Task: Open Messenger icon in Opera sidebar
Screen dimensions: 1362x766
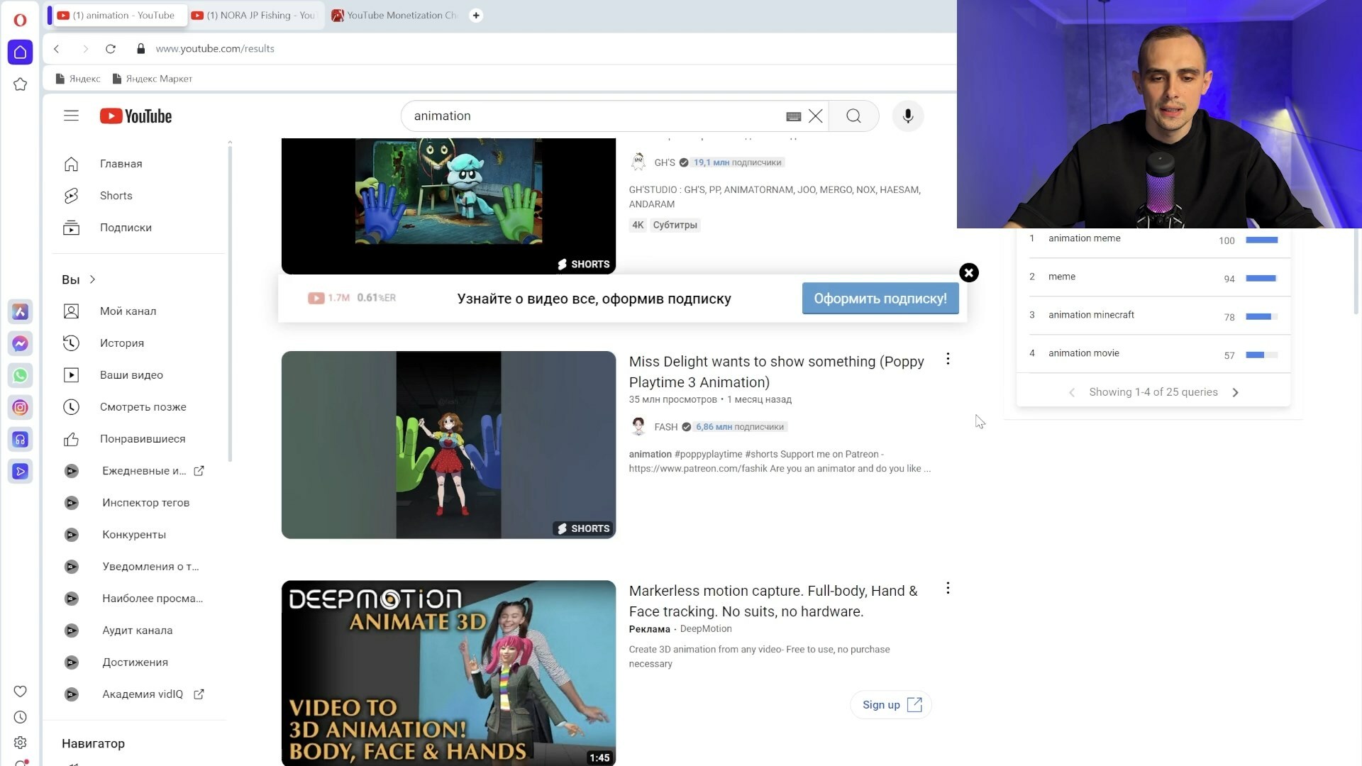Action: (20, 343)
